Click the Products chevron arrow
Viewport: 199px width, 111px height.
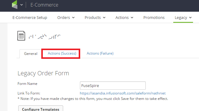(104, 18)
